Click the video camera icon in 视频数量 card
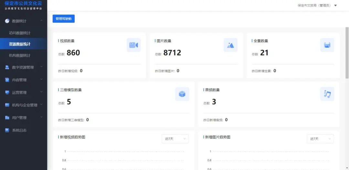Screen dimensions: 349x170 [133, 45]
